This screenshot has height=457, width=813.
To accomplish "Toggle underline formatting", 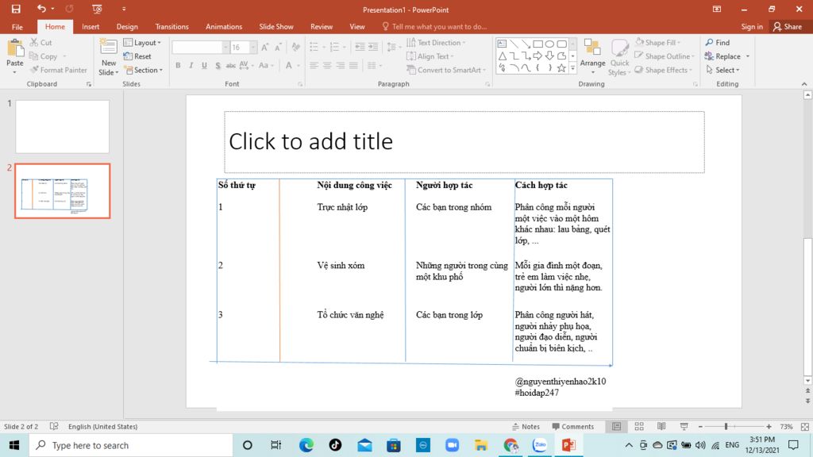I will pyautogui.click(x=204, y=65).
